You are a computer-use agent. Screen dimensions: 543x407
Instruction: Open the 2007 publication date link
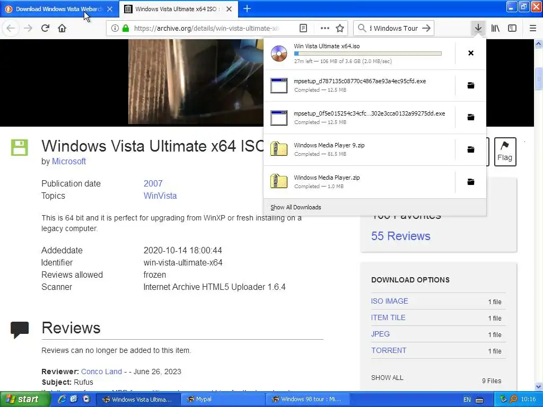(x=153, y=183)
